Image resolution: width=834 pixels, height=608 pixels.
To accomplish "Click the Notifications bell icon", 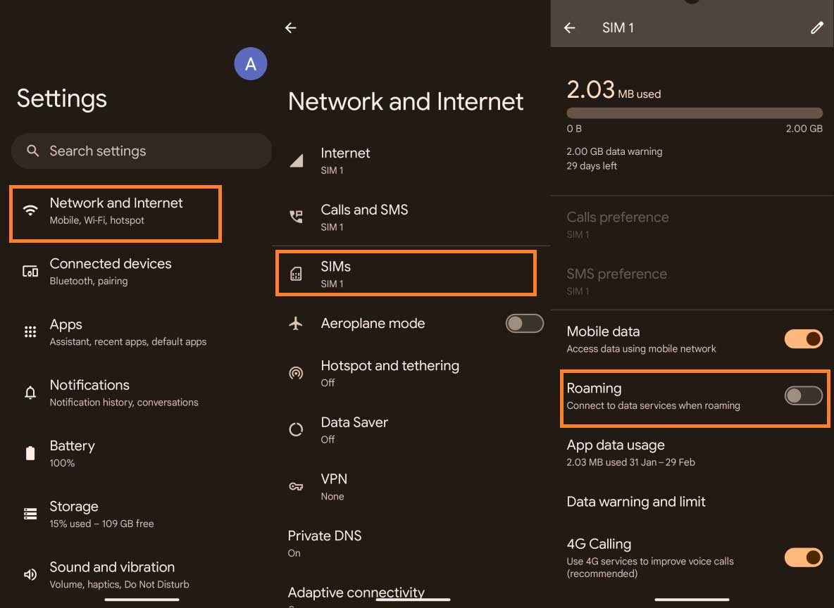I will click(x=30, y=391).
